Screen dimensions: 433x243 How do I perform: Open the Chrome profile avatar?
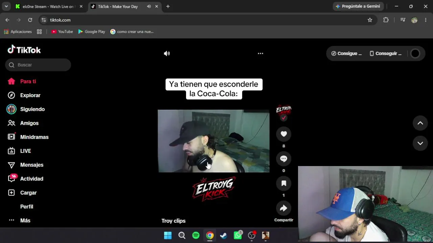coord(414,20)
